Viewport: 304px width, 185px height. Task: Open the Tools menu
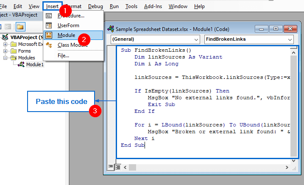pyautogui.click(x=131, y=6)
